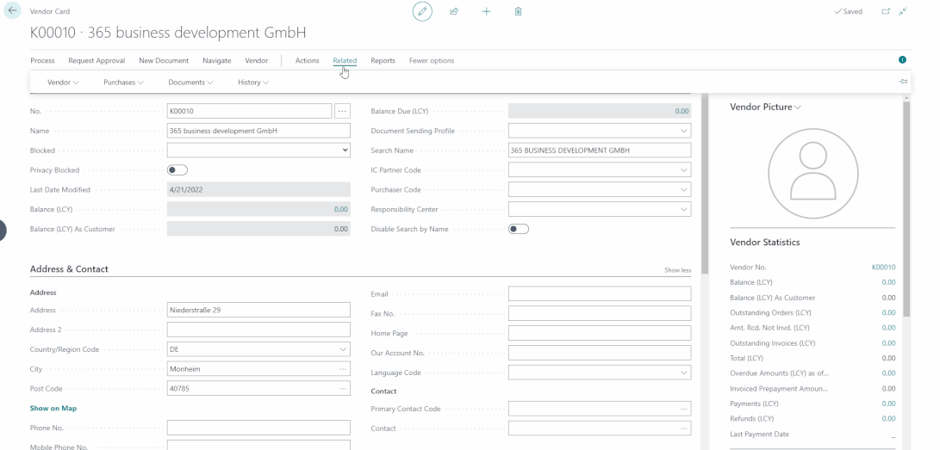The height and width of the screenshot is (450, 940).
Task: Click the Name input field
Action: click(258, 131)
